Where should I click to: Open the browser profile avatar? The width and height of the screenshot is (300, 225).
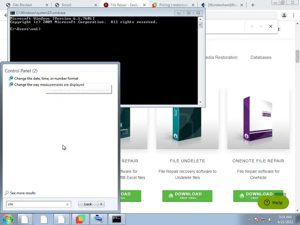(x=284, y=15)
